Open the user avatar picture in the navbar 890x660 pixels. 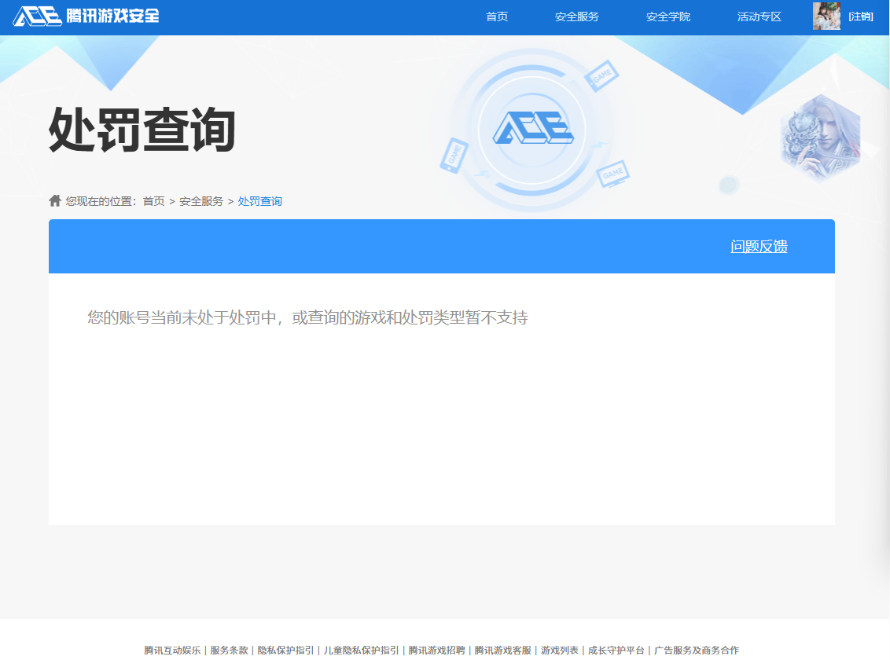pos(826,16)
